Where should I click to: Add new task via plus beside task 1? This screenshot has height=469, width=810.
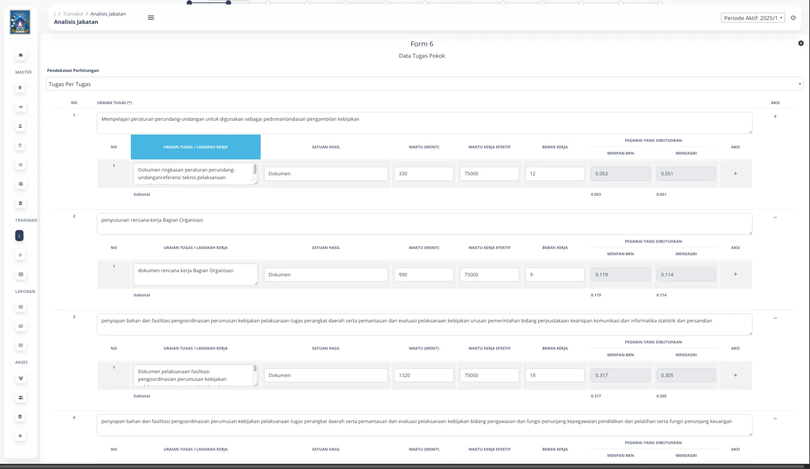point(775,116)
